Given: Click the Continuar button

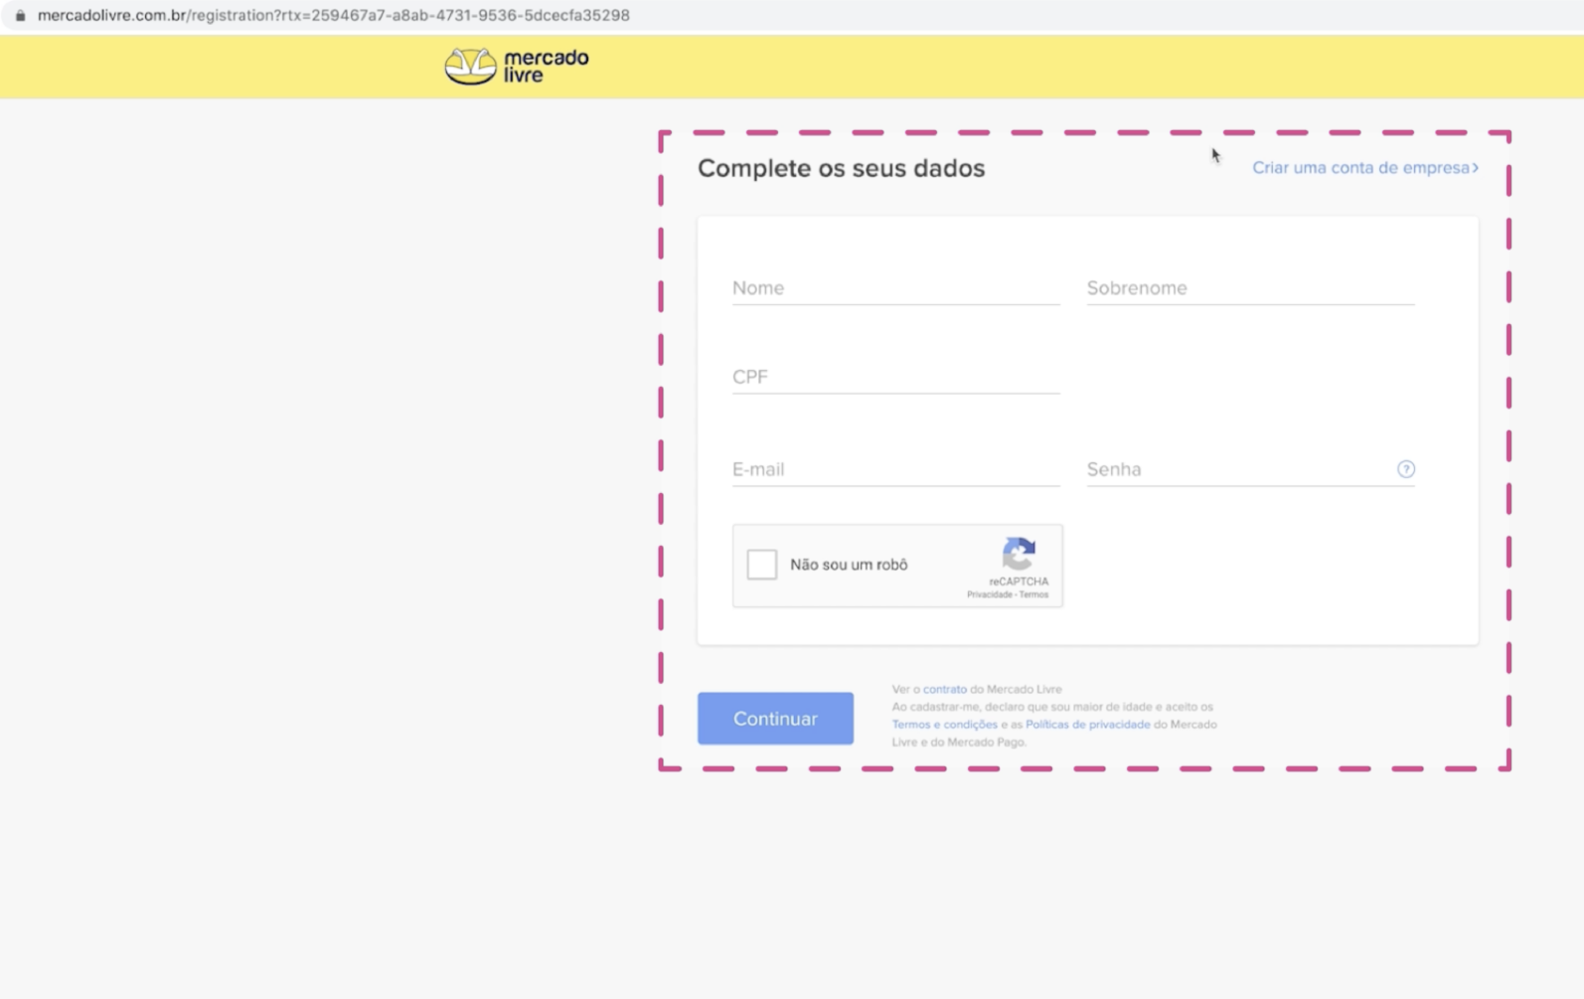Looking at the screenshot, I should coord(775,718).
